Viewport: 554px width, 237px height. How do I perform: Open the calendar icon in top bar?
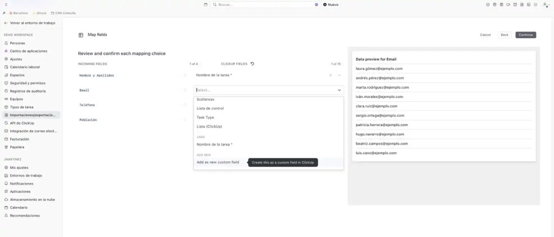pos(206,4)
